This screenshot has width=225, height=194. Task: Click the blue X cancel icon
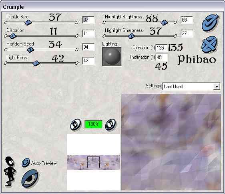(209, 44)
